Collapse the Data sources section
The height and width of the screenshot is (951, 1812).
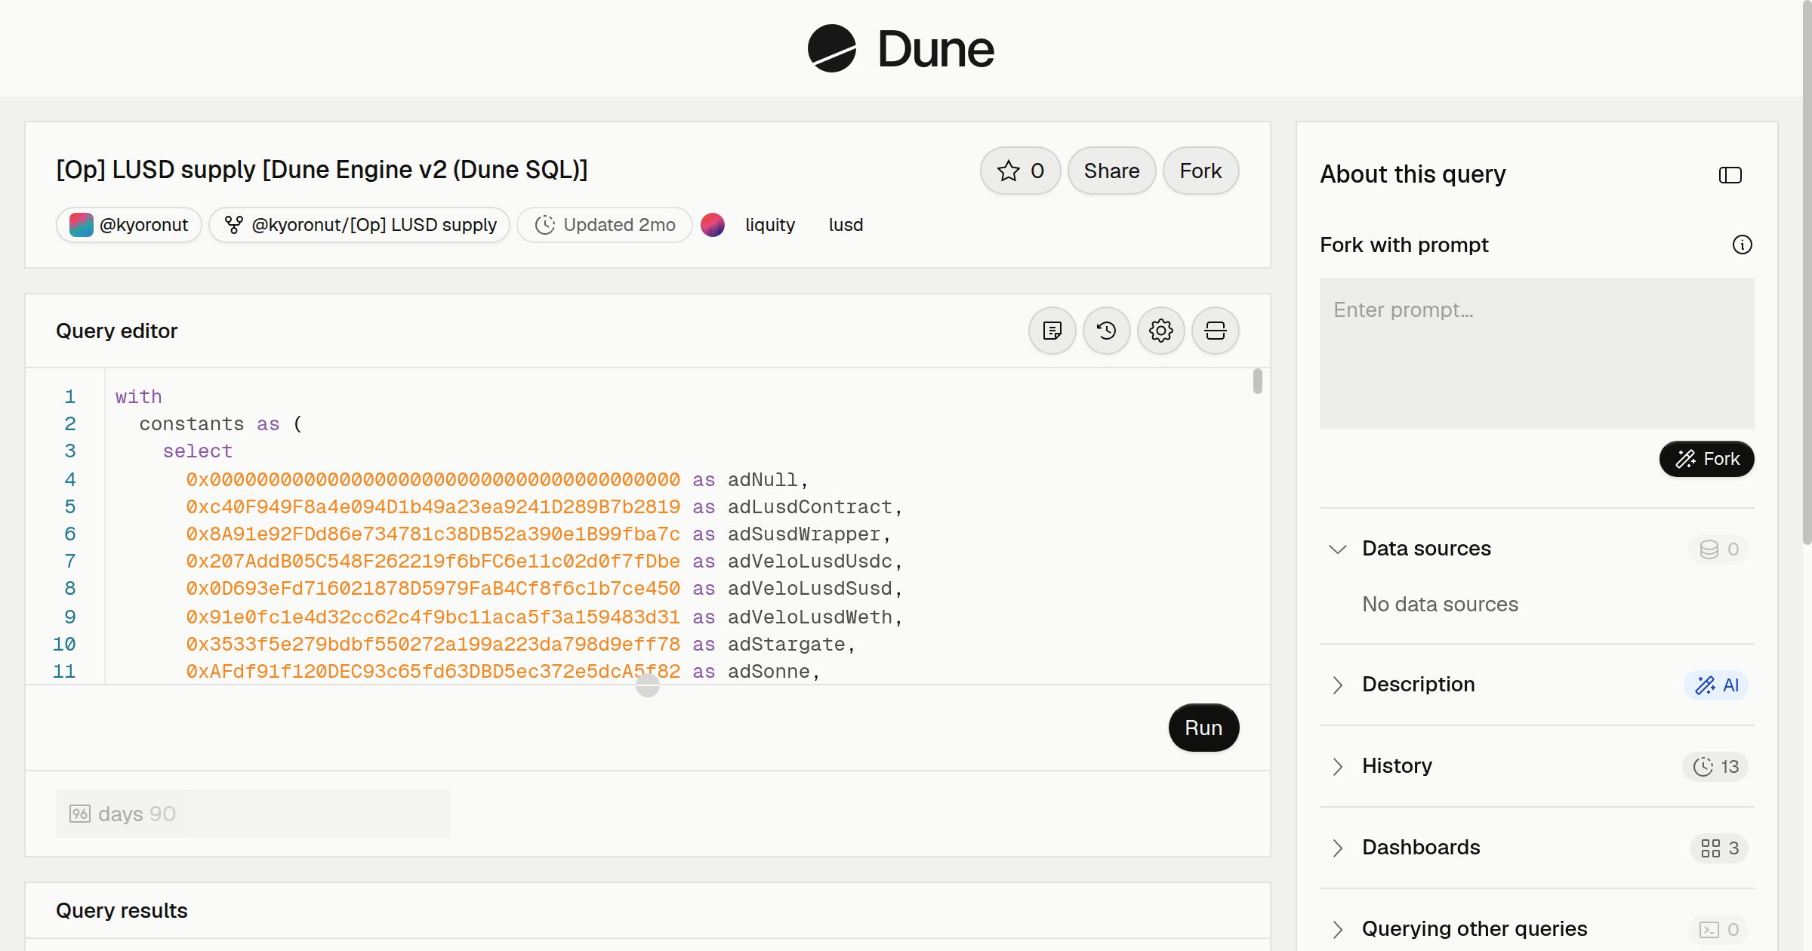point(1337,549)
